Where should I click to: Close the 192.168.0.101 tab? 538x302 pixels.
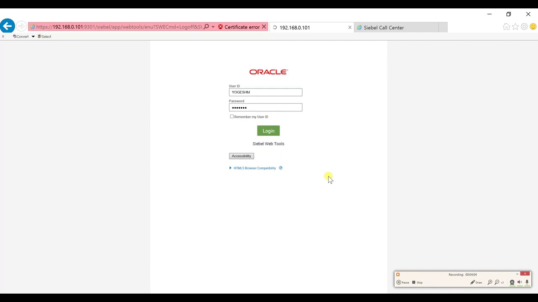[350, 28]
